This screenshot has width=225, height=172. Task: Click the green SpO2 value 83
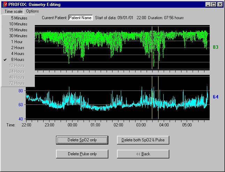tap(216, 47)
